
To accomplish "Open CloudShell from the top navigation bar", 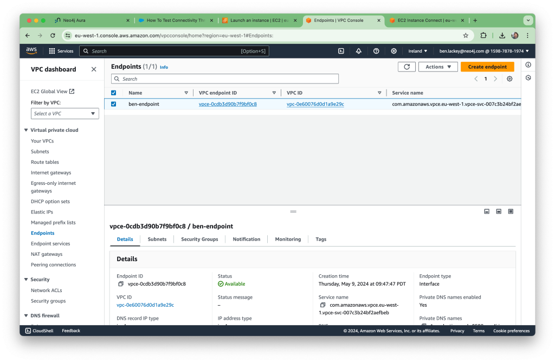I will pyautogui.click(x=340, y=51).
